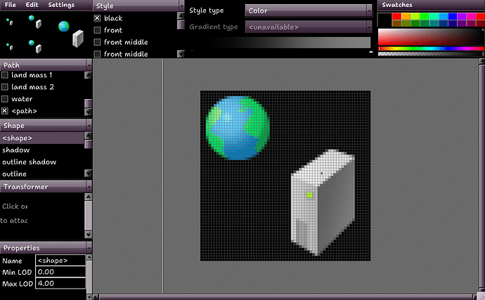Pick the olive swatch
This screenshot has width=485, height=300.
pos(406,23)
